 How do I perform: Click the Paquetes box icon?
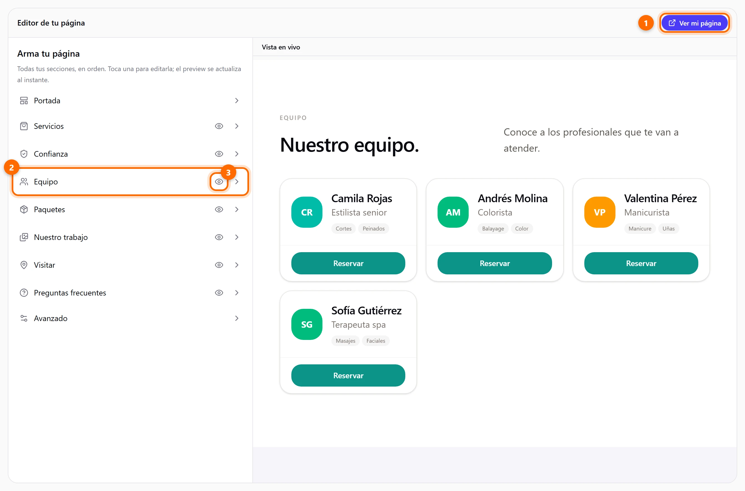24,209
